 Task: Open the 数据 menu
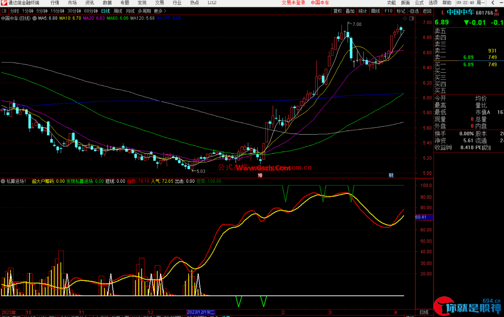tap(107, 2)
